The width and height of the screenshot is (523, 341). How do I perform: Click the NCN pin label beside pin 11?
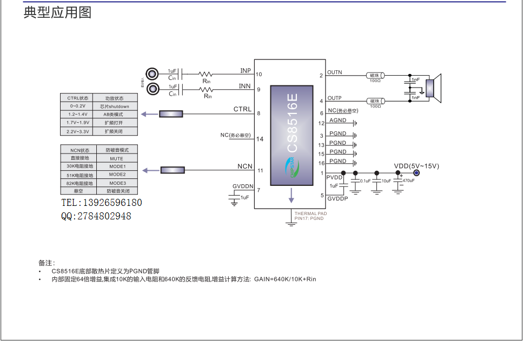point(245,166)
